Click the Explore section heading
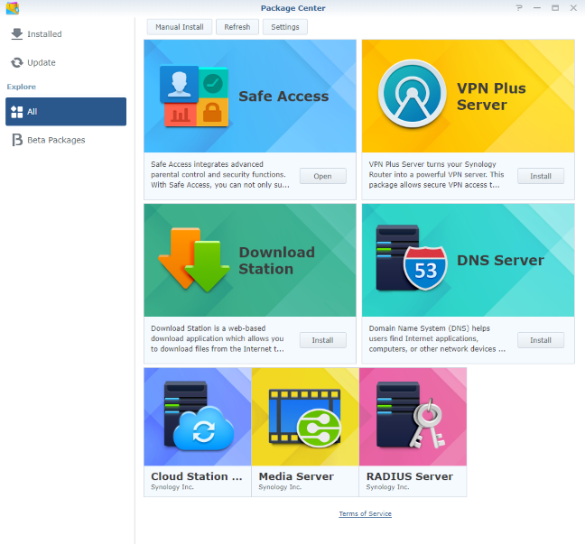The image size is (585, 544). pos(22,87)
